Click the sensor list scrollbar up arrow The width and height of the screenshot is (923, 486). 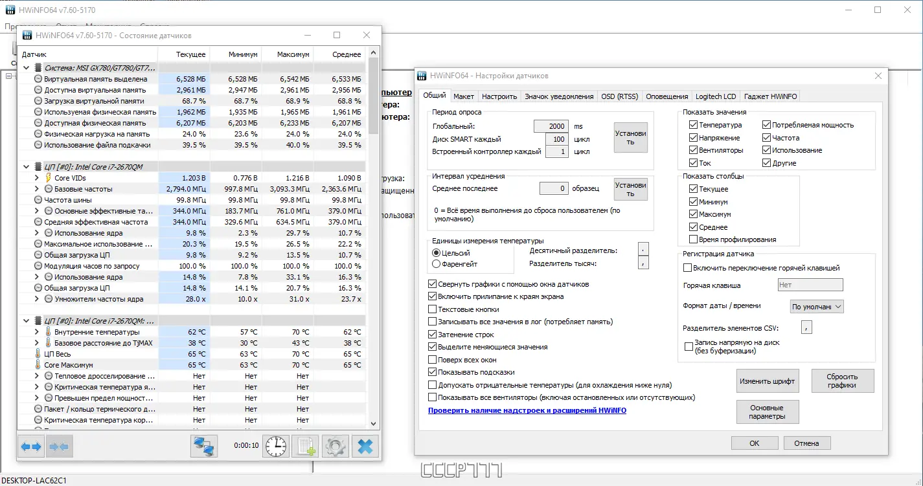click(373, 53)
